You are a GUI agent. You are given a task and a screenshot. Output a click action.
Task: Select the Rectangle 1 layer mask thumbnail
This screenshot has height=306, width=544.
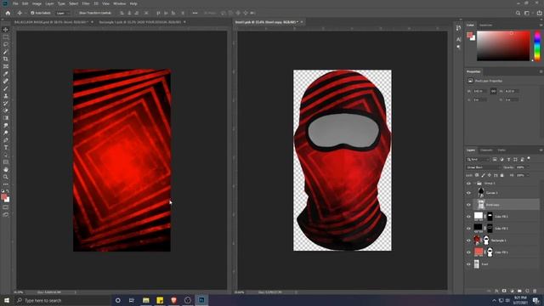click(485, 241)
